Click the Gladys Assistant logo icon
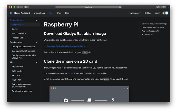Image resolution: width=177 pixels, height=111 pixels. 11,13
